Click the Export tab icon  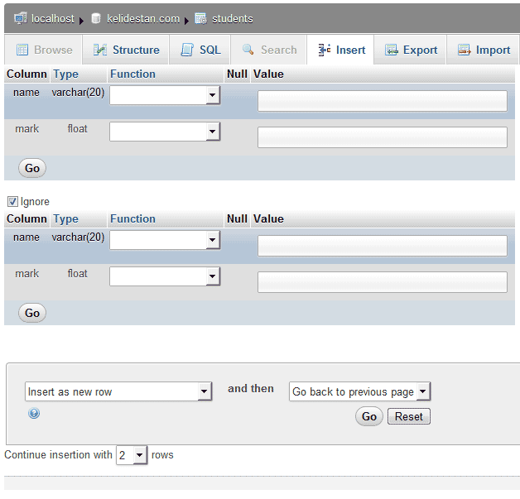(x=392, y=50)
